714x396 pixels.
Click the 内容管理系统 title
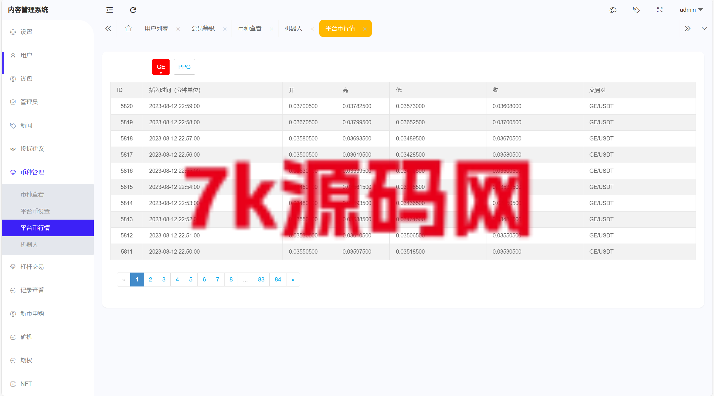pyautogui.click(x=28, y=10)
